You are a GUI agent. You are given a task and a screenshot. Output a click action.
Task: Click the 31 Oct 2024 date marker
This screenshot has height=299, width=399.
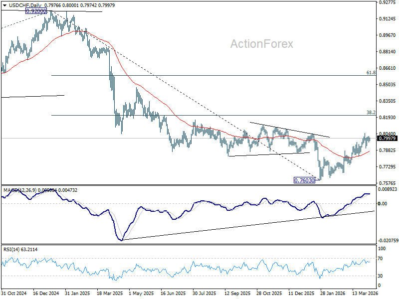click(x=14, y=293)
